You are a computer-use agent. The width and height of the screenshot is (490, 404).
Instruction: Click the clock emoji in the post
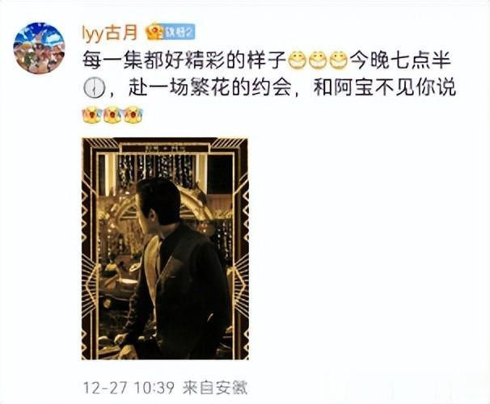pyautogui.click(x=94, y=88)
